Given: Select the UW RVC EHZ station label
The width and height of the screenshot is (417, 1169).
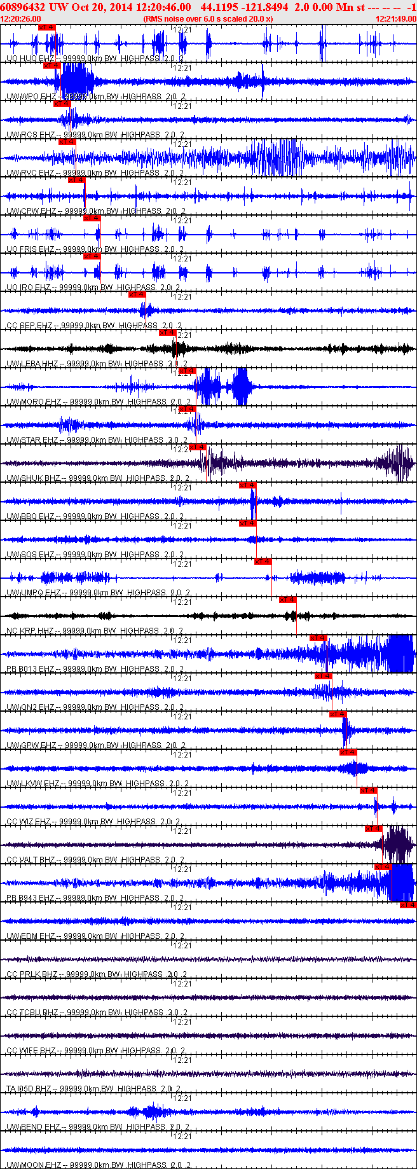Looking at the screenshot, I should click(31, 173).
